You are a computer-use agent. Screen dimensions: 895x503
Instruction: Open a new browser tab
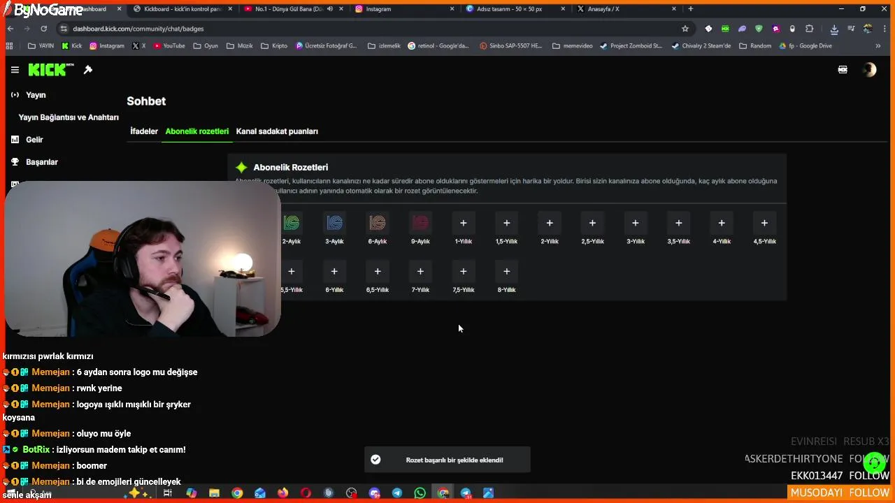pos(691,9)
